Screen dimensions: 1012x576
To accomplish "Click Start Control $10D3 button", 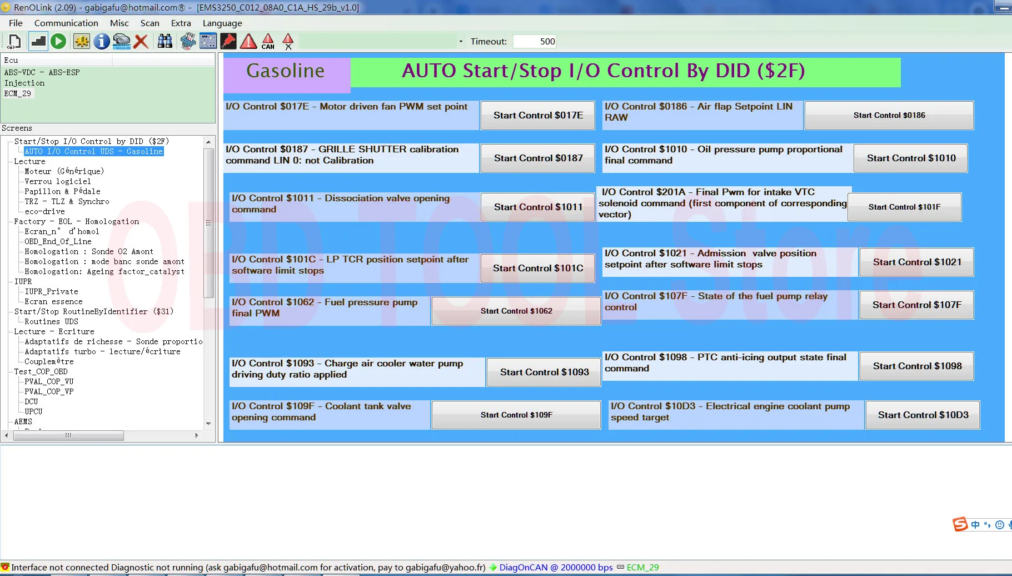I will pyautogui.click(x=923, y=415).
